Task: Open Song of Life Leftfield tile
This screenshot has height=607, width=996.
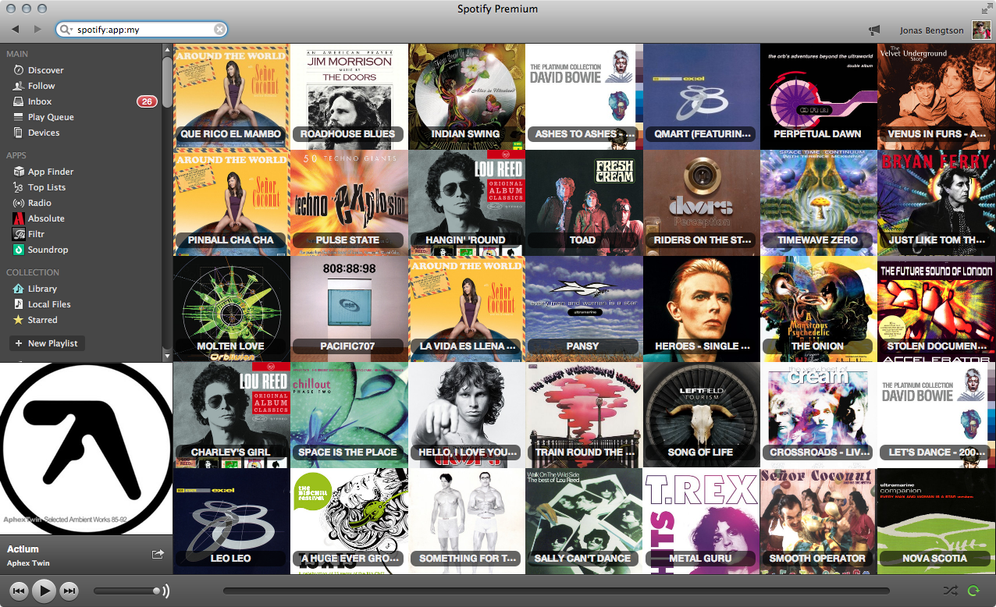Action: coord(701,414)
